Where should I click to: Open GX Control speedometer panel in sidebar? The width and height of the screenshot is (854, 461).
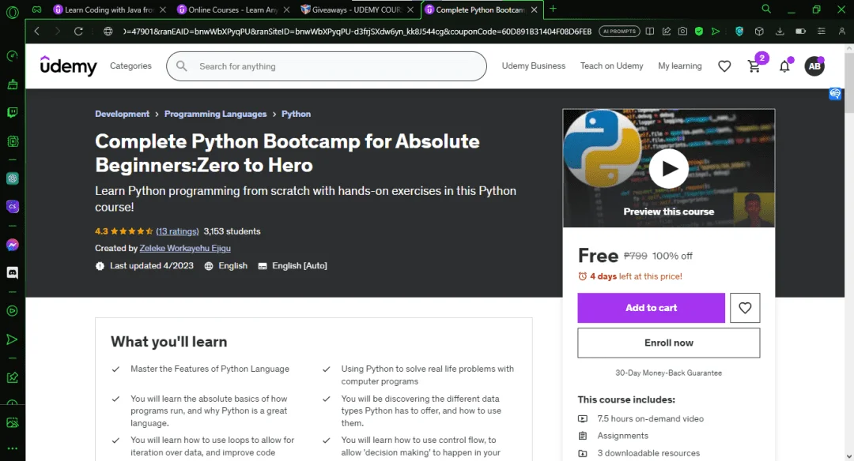(x=12, y=56)
